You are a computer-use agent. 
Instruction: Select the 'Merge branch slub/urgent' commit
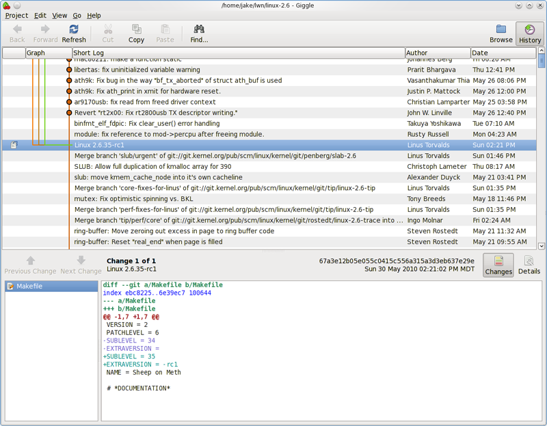(x=269, y=156)
